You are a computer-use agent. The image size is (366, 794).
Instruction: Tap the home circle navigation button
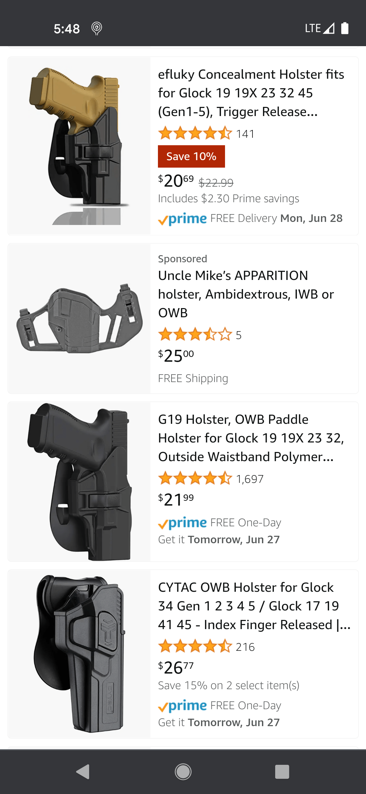(x=183, y=772)
